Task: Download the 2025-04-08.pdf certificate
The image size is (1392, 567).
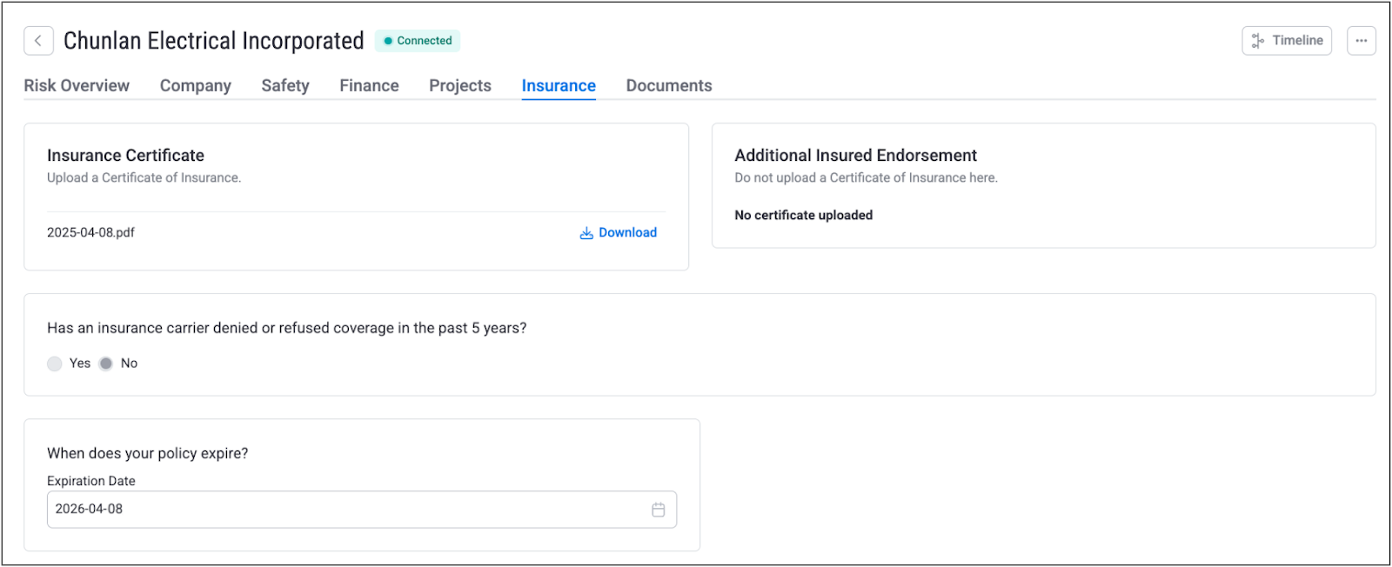Action: 619,233
